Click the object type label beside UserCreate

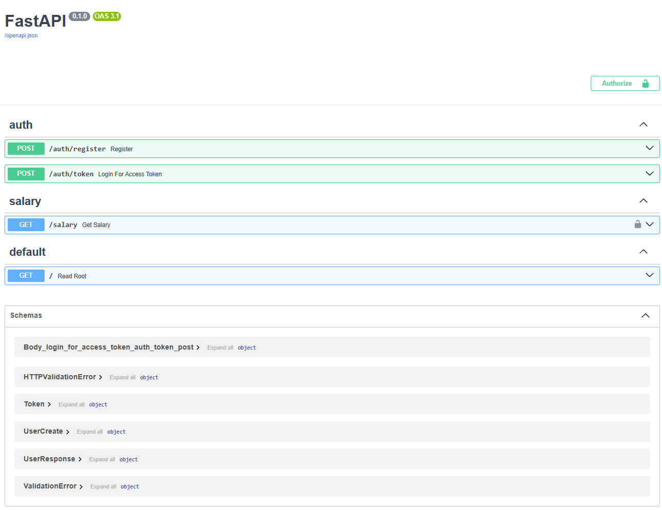click(116, 432)
